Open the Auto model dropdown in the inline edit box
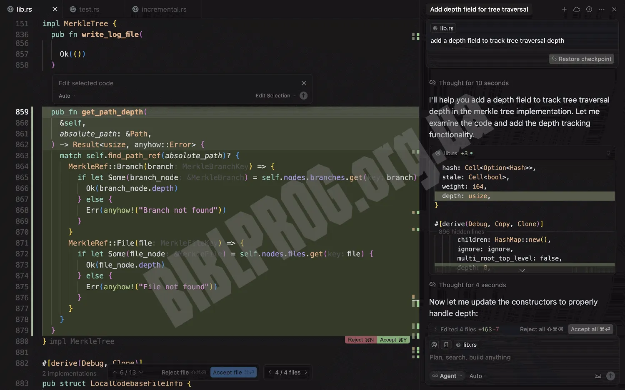Image resolution: width=625 pixels, height=390 pixels. 67,96
